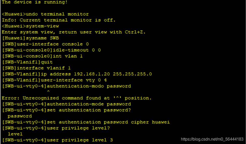This screenshot has height=144, width=246.
Task: Click the corrected 'authentication-mode password' line
Action: click(66, 104)
